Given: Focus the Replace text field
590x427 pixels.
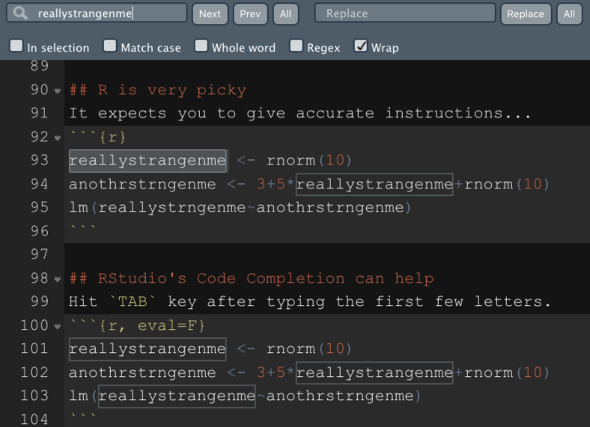Looking at the screenshot, I should click(404, 13).
